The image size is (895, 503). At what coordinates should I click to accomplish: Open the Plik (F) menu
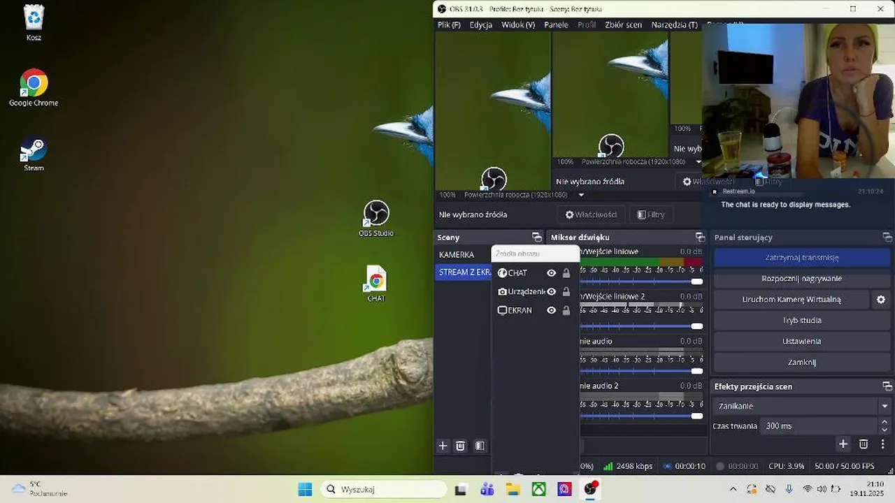point(449,24)
